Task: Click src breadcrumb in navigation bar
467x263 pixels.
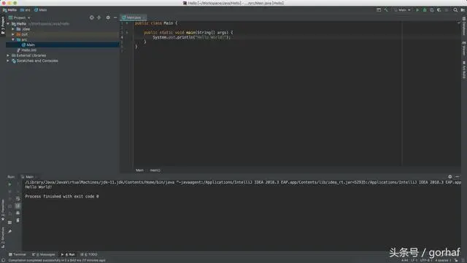Action: click(25, 9)
